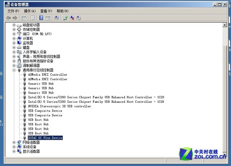This screenshot has width=231, height=166.
Task: Select the first USB Root Hub
Action: point(38,120)
